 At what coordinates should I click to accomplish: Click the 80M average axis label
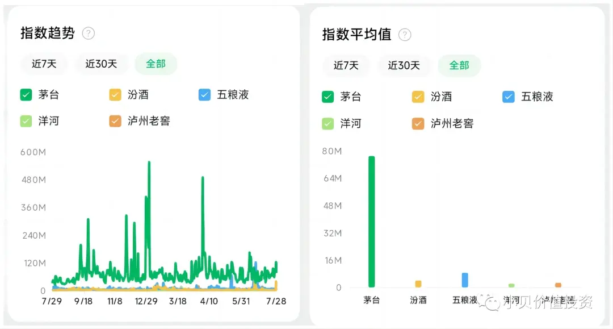(332, 151)
